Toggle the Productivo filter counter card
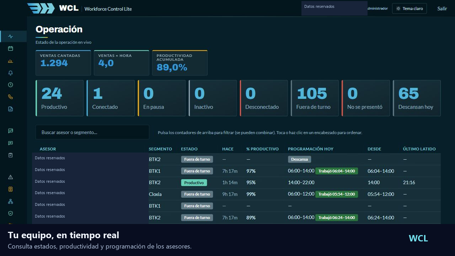The image size is (455, 256). pyautogui.click(x=60, y=98)
